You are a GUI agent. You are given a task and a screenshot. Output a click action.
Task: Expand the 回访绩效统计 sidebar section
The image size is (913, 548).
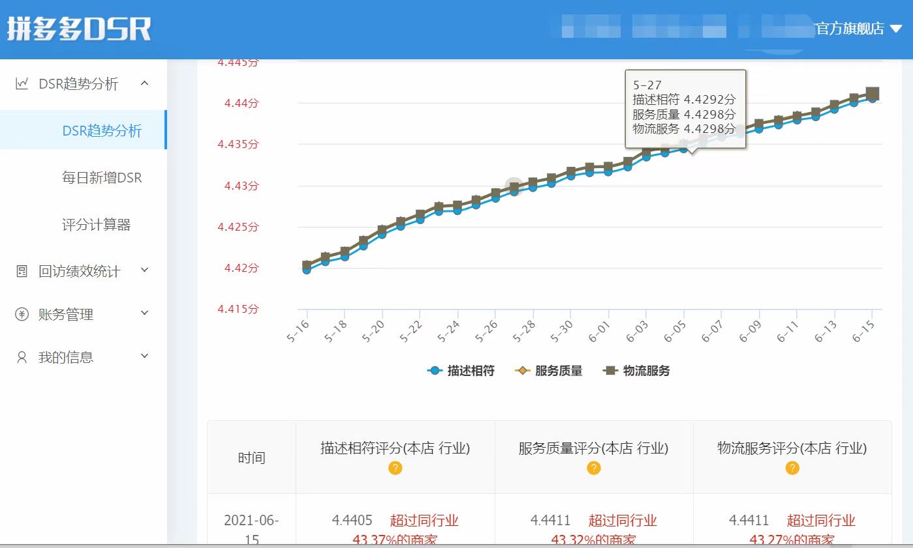click(145, 271)
